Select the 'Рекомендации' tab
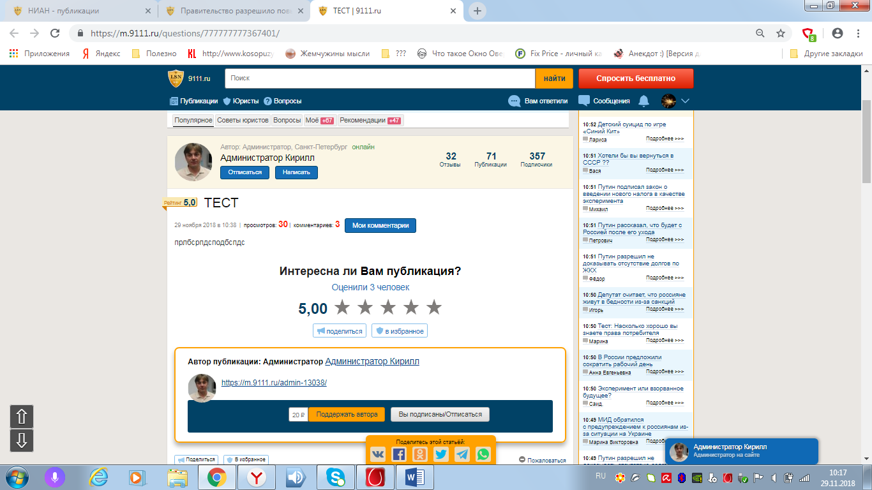The height and width of the screenshot is (490, 872). click(370, 120)
